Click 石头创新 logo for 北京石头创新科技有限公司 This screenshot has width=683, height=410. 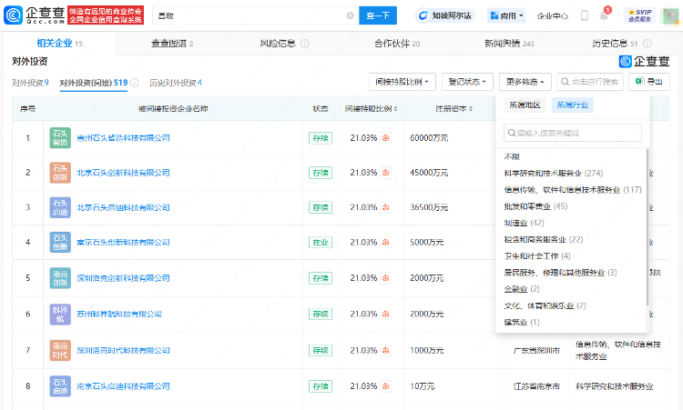pos(60,172)
